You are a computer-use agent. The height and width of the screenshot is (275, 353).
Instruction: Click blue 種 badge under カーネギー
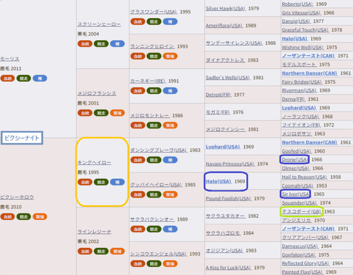[170, 91]
